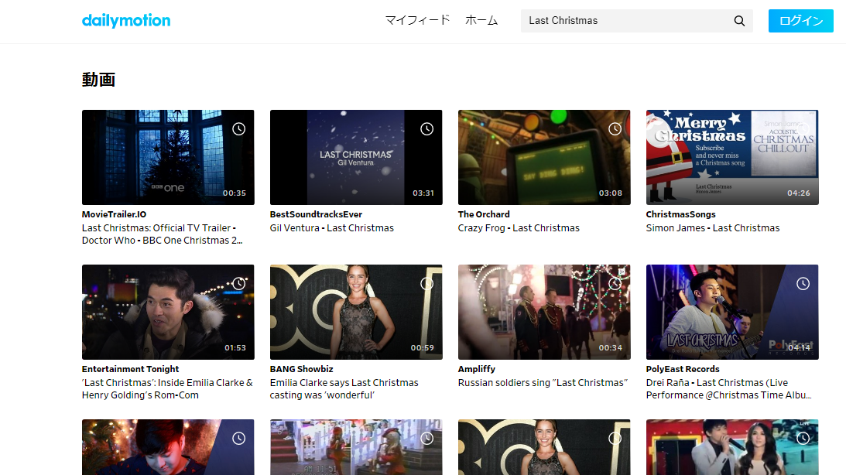846x475 pixels.
Task: Open BANG Showbiz channel link
Action: coord(301,369)
